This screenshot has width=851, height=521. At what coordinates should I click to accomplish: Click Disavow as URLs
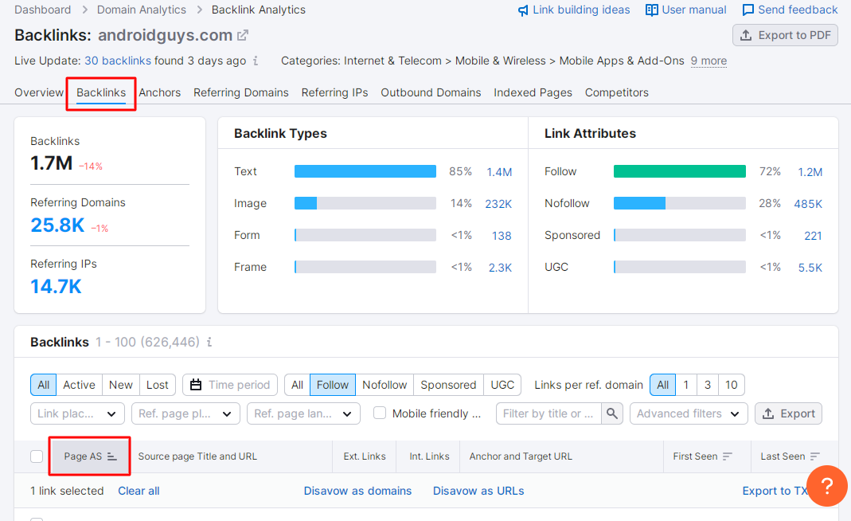click(478, 491)
